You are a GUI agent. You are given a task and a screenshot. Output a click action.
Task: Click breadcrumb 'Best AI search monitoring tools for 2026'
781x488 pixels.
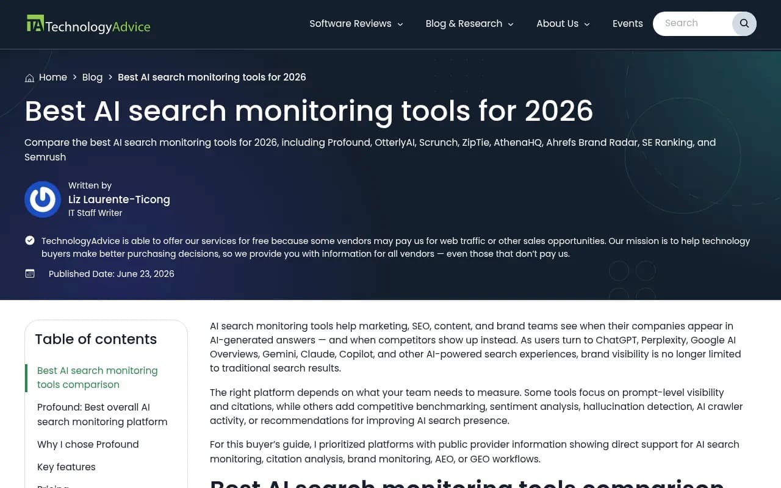point(212,77)
